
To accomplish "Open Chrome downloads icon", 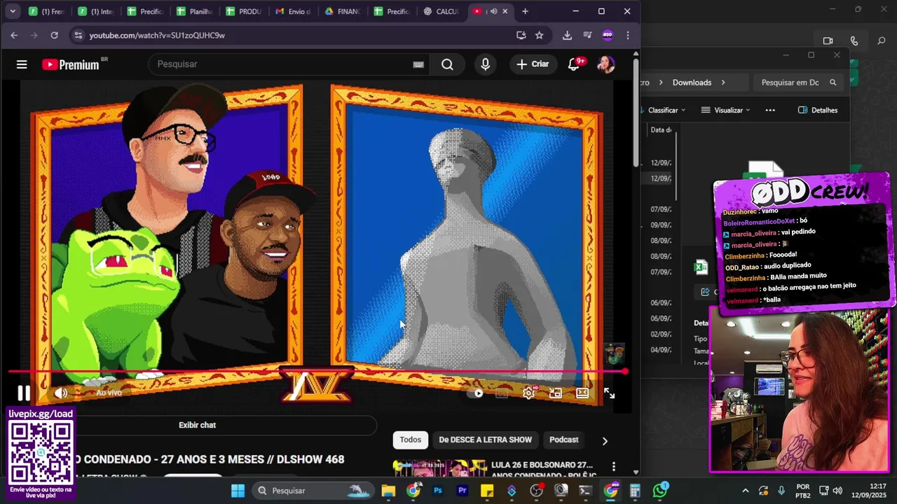I will click(567, 35).
